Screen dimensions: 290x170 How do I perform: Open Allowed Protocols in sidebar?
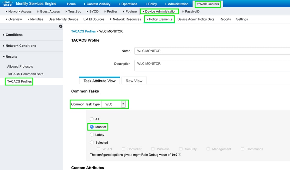pyautogui.click(x=20, y=66)
